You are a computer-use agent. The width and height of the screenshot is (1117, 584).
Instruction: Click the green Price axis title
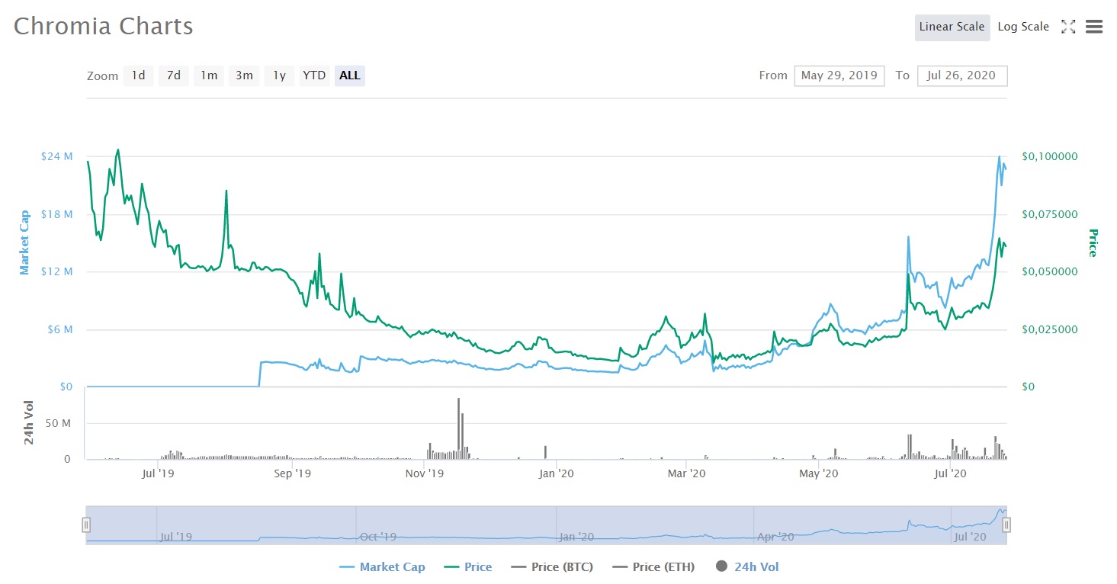click(1093, 242)
